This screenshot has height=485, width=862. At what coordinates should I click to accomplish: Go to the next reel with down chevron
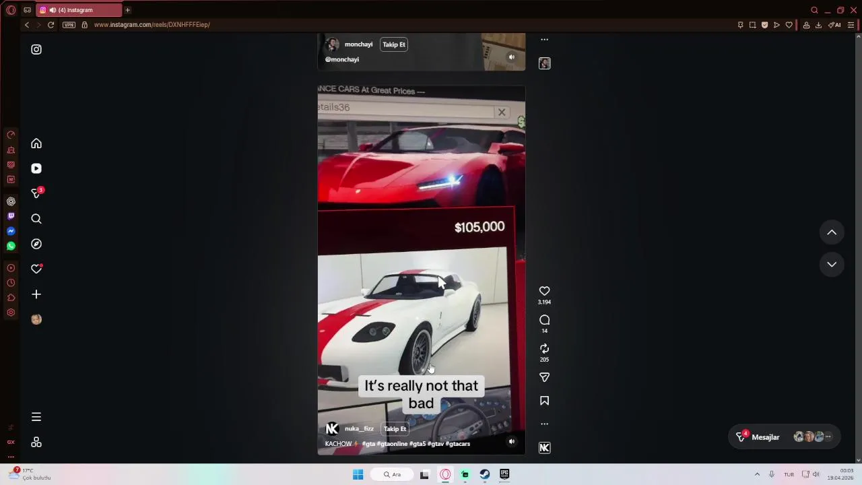(832, 264)
